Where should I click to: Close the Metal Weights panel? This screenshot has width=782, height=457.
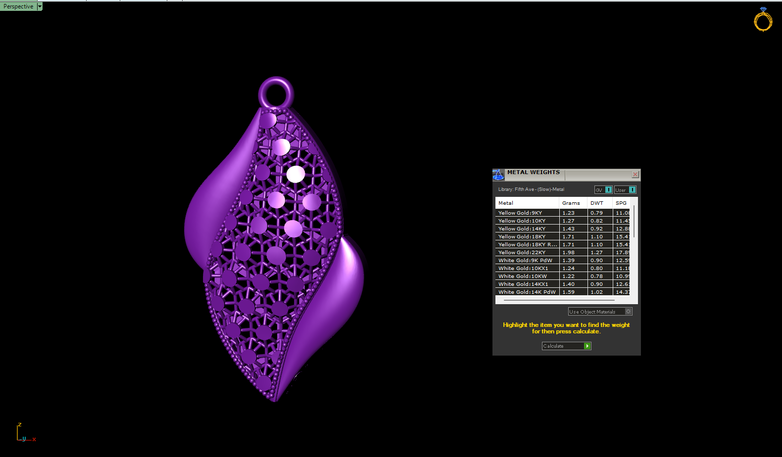point(635,175)
